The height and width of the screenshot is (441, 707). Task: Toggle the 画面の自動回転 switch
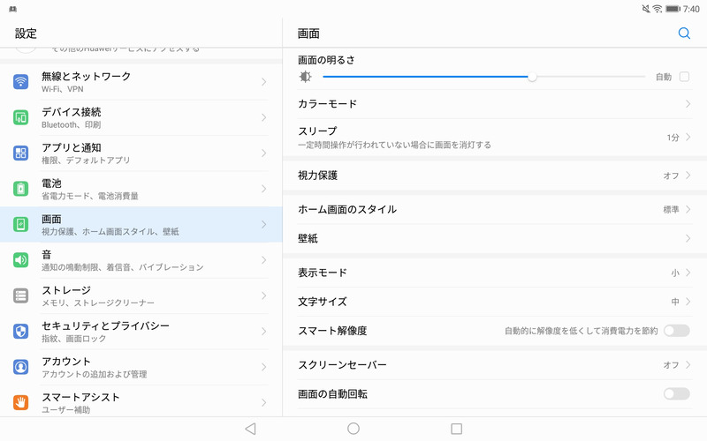pyautogui.click(x=676, y=393)
